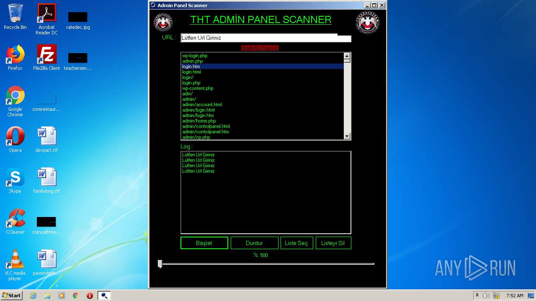Select the ratedec.jpg file icon
This screenshot has height=301, width=536.
[x=78, y=20]
